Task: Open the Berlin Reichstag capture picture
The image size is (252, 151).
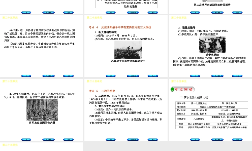Action: point(42,110)
